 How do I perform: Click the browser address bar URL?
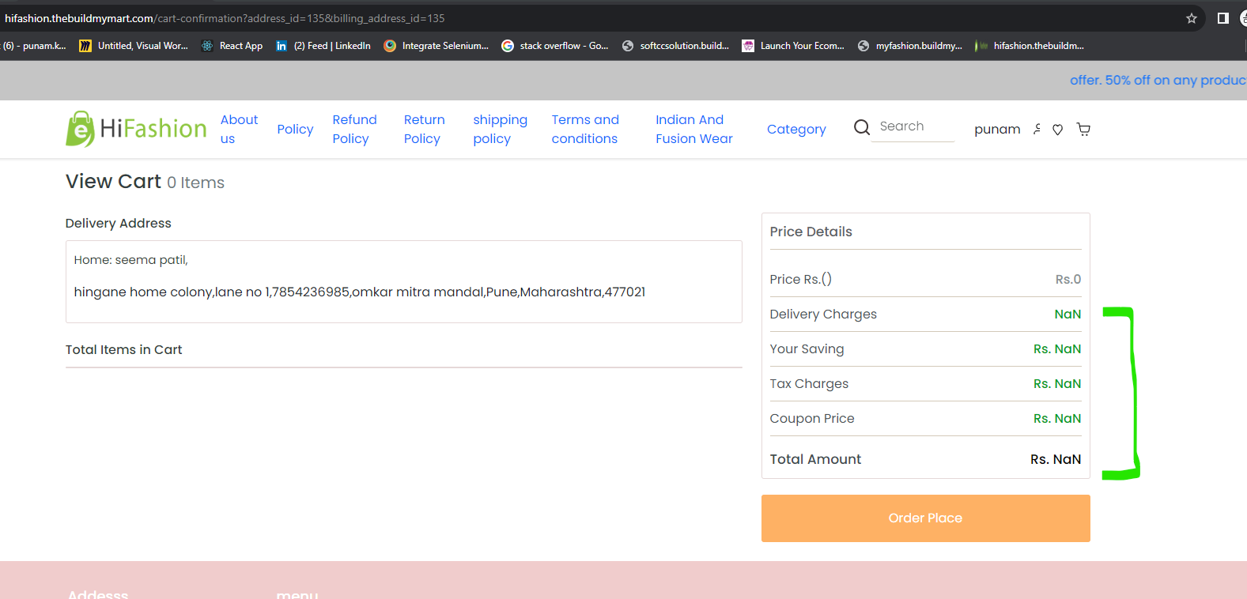[225, 18]
